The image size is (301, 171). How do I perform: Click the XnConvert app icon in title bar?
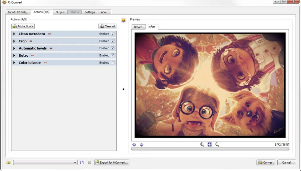4,2
